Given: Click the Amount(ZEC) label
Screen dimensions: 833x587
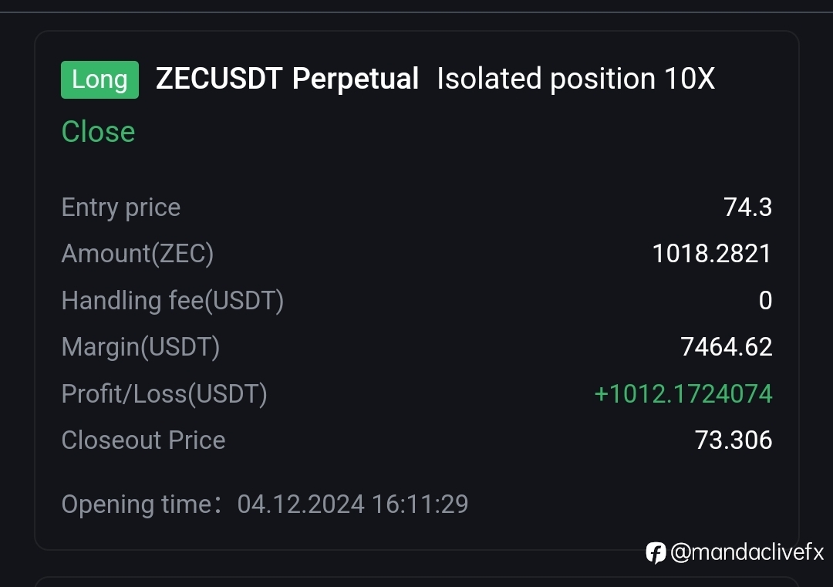Looking at the screenshot, I should click(137, 254).
